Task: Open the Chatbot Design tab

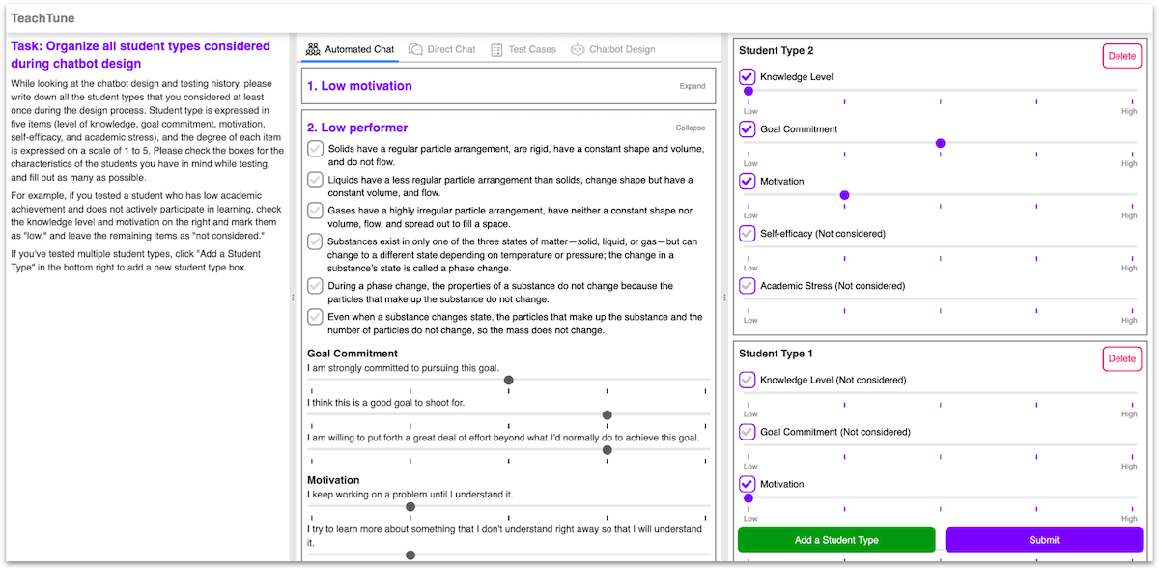Action: (x=613, y=49)
